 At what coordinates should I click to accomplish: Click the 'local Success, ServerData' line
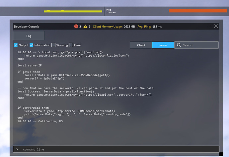point(56,91)
